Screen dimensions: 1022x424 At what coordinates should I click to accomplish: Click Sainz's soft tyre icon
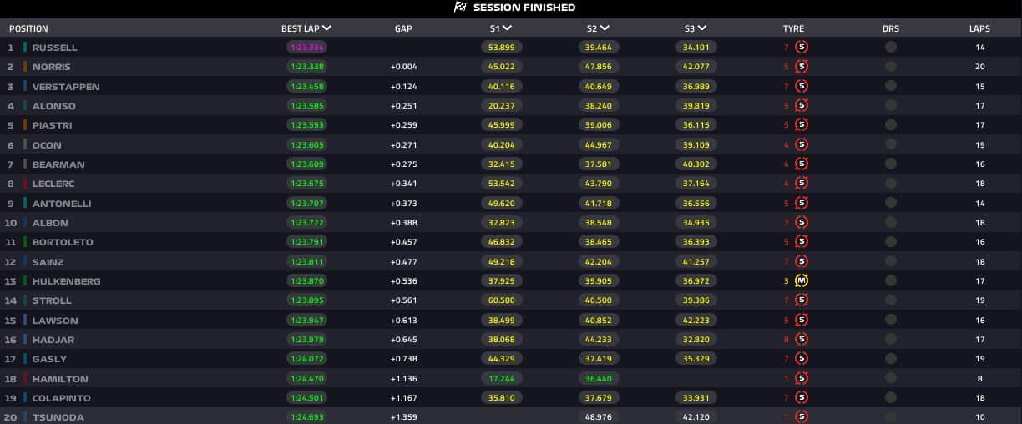point(802,262)
